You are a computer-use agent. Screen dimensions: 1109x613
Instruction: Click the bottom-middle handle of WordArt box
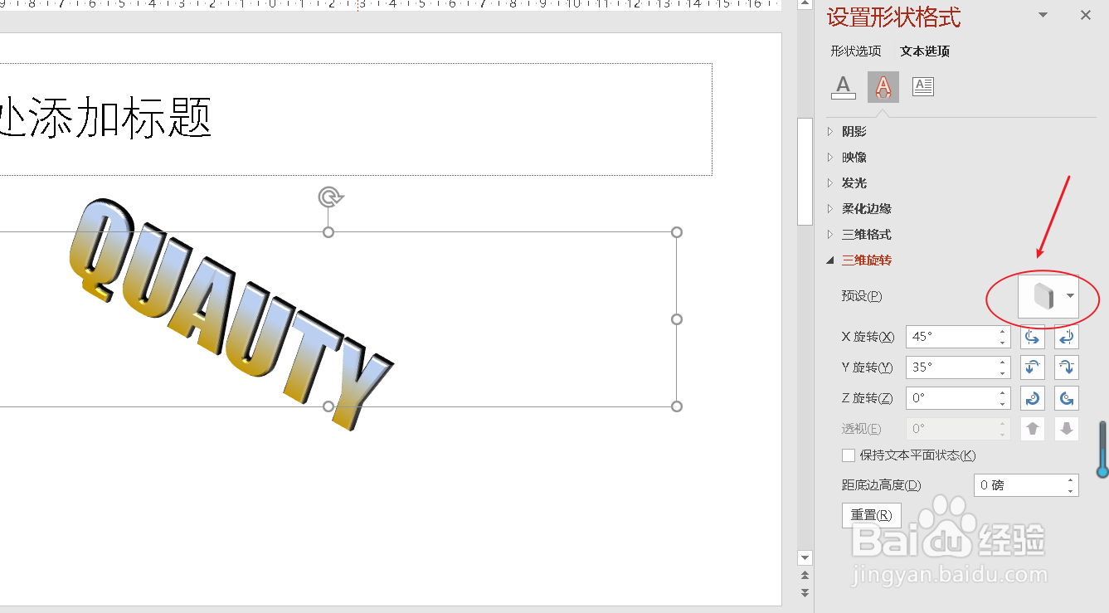pos(328,406)
